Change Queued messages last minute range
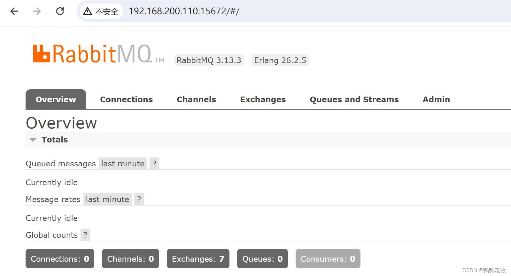The width and height of the screenshot is (511, 276). point(123,163)
